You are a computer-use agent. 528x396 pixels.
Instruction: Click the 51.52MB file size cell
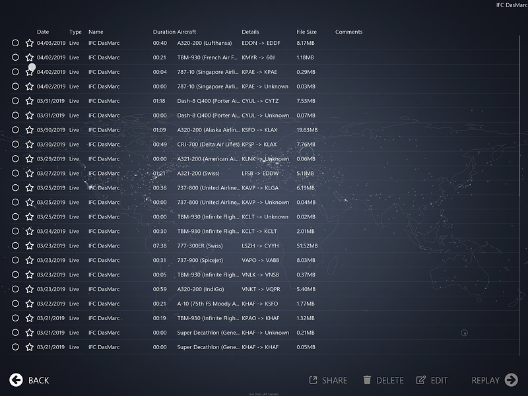tap(307, 246)
